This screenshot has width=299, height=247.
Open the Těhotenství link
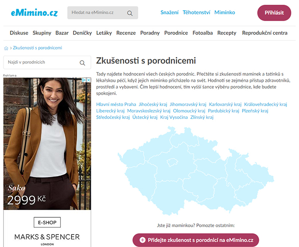click(196, 13)
